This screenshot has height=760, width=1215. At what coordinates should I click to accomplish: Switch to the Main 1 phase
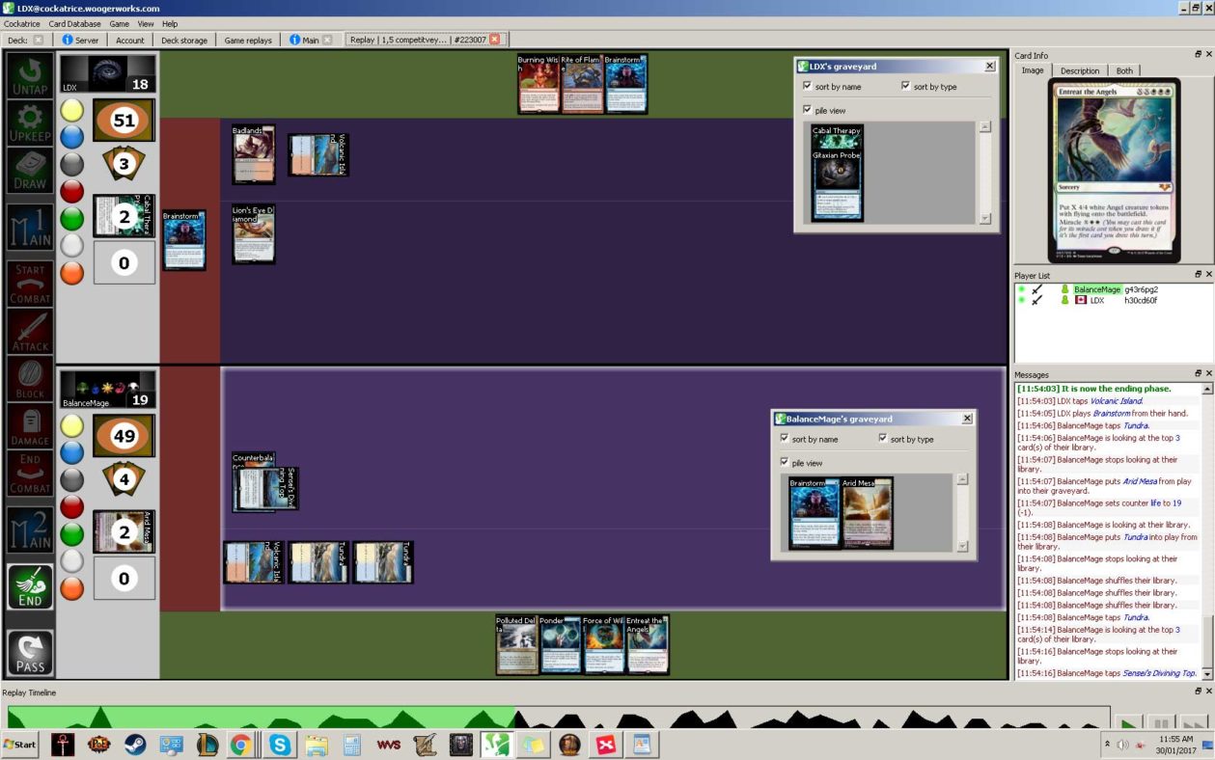coord(31,228)
